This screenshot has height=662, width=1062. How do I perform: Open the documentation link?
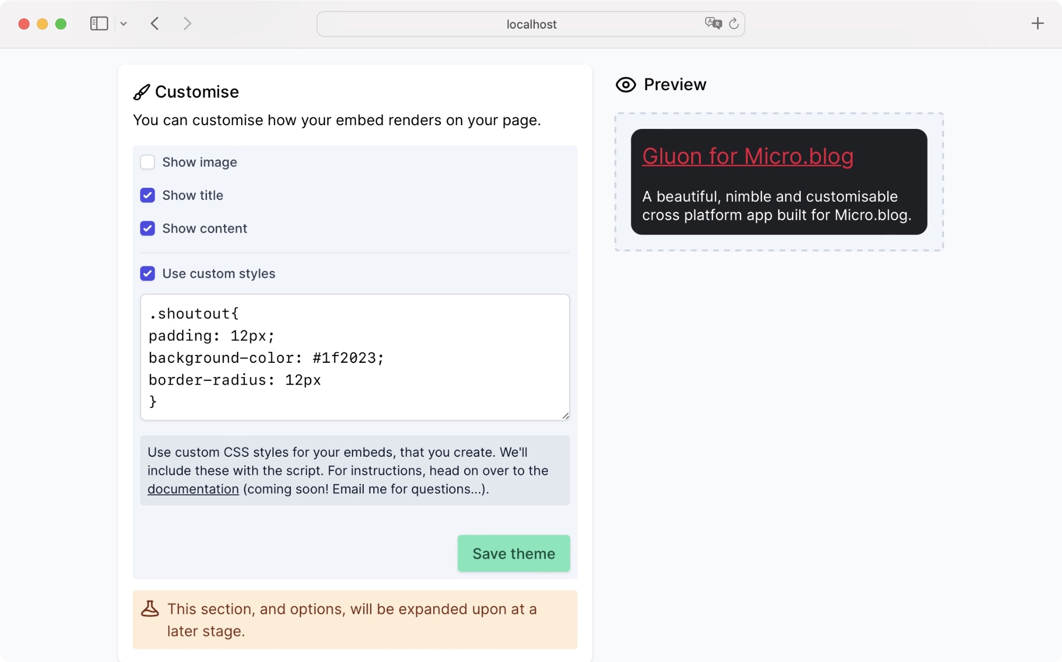point(193,489)
